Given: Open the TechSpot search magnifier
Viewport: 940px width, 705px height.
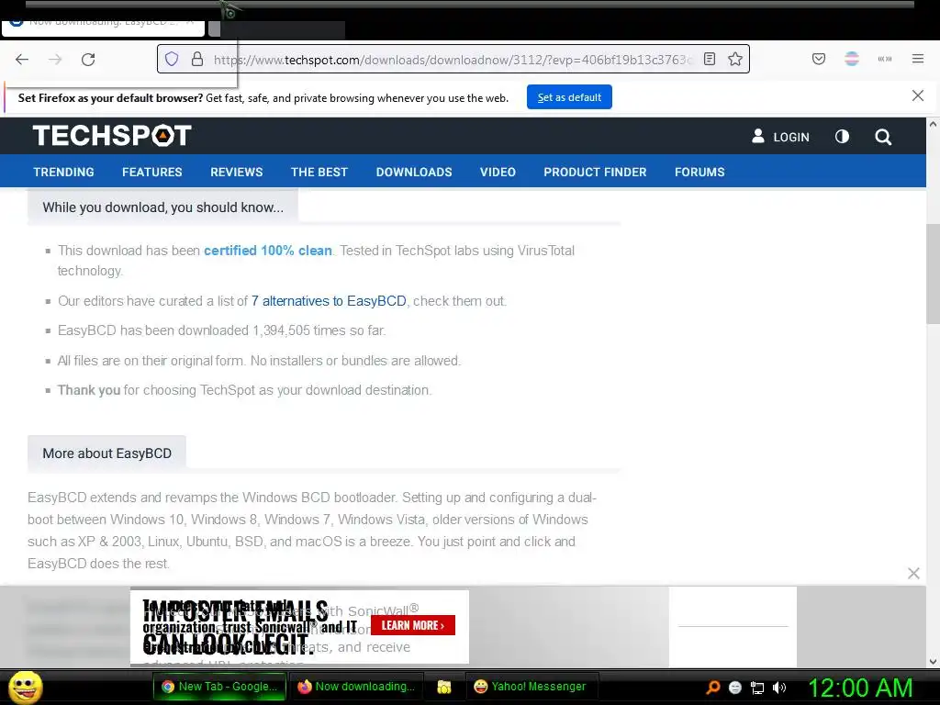Looking at the screenshot, I should pyautogui.click(x=883, y=138).
